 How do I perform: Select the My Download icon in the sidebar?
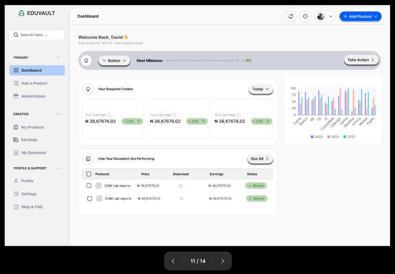(x=15, y=153)
